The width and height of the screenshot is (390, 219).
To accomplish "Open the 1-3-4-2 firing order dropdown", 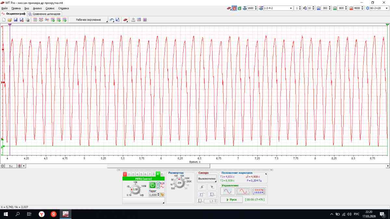I will 291,8.
